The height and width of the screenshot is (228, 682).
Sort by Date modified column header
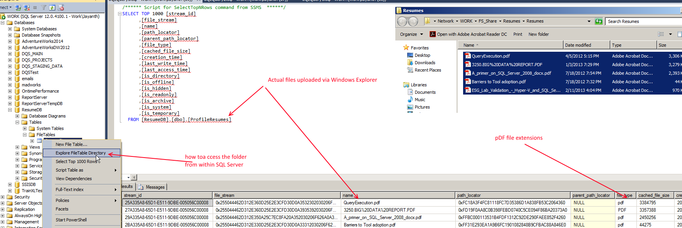[587, 45]
